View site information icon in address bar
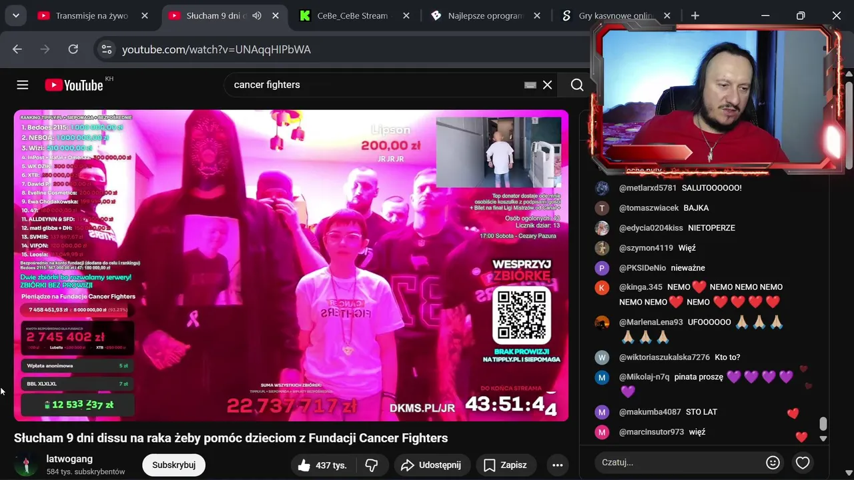The height and width of the screenshot is (480, 854). tap(106, 49)
